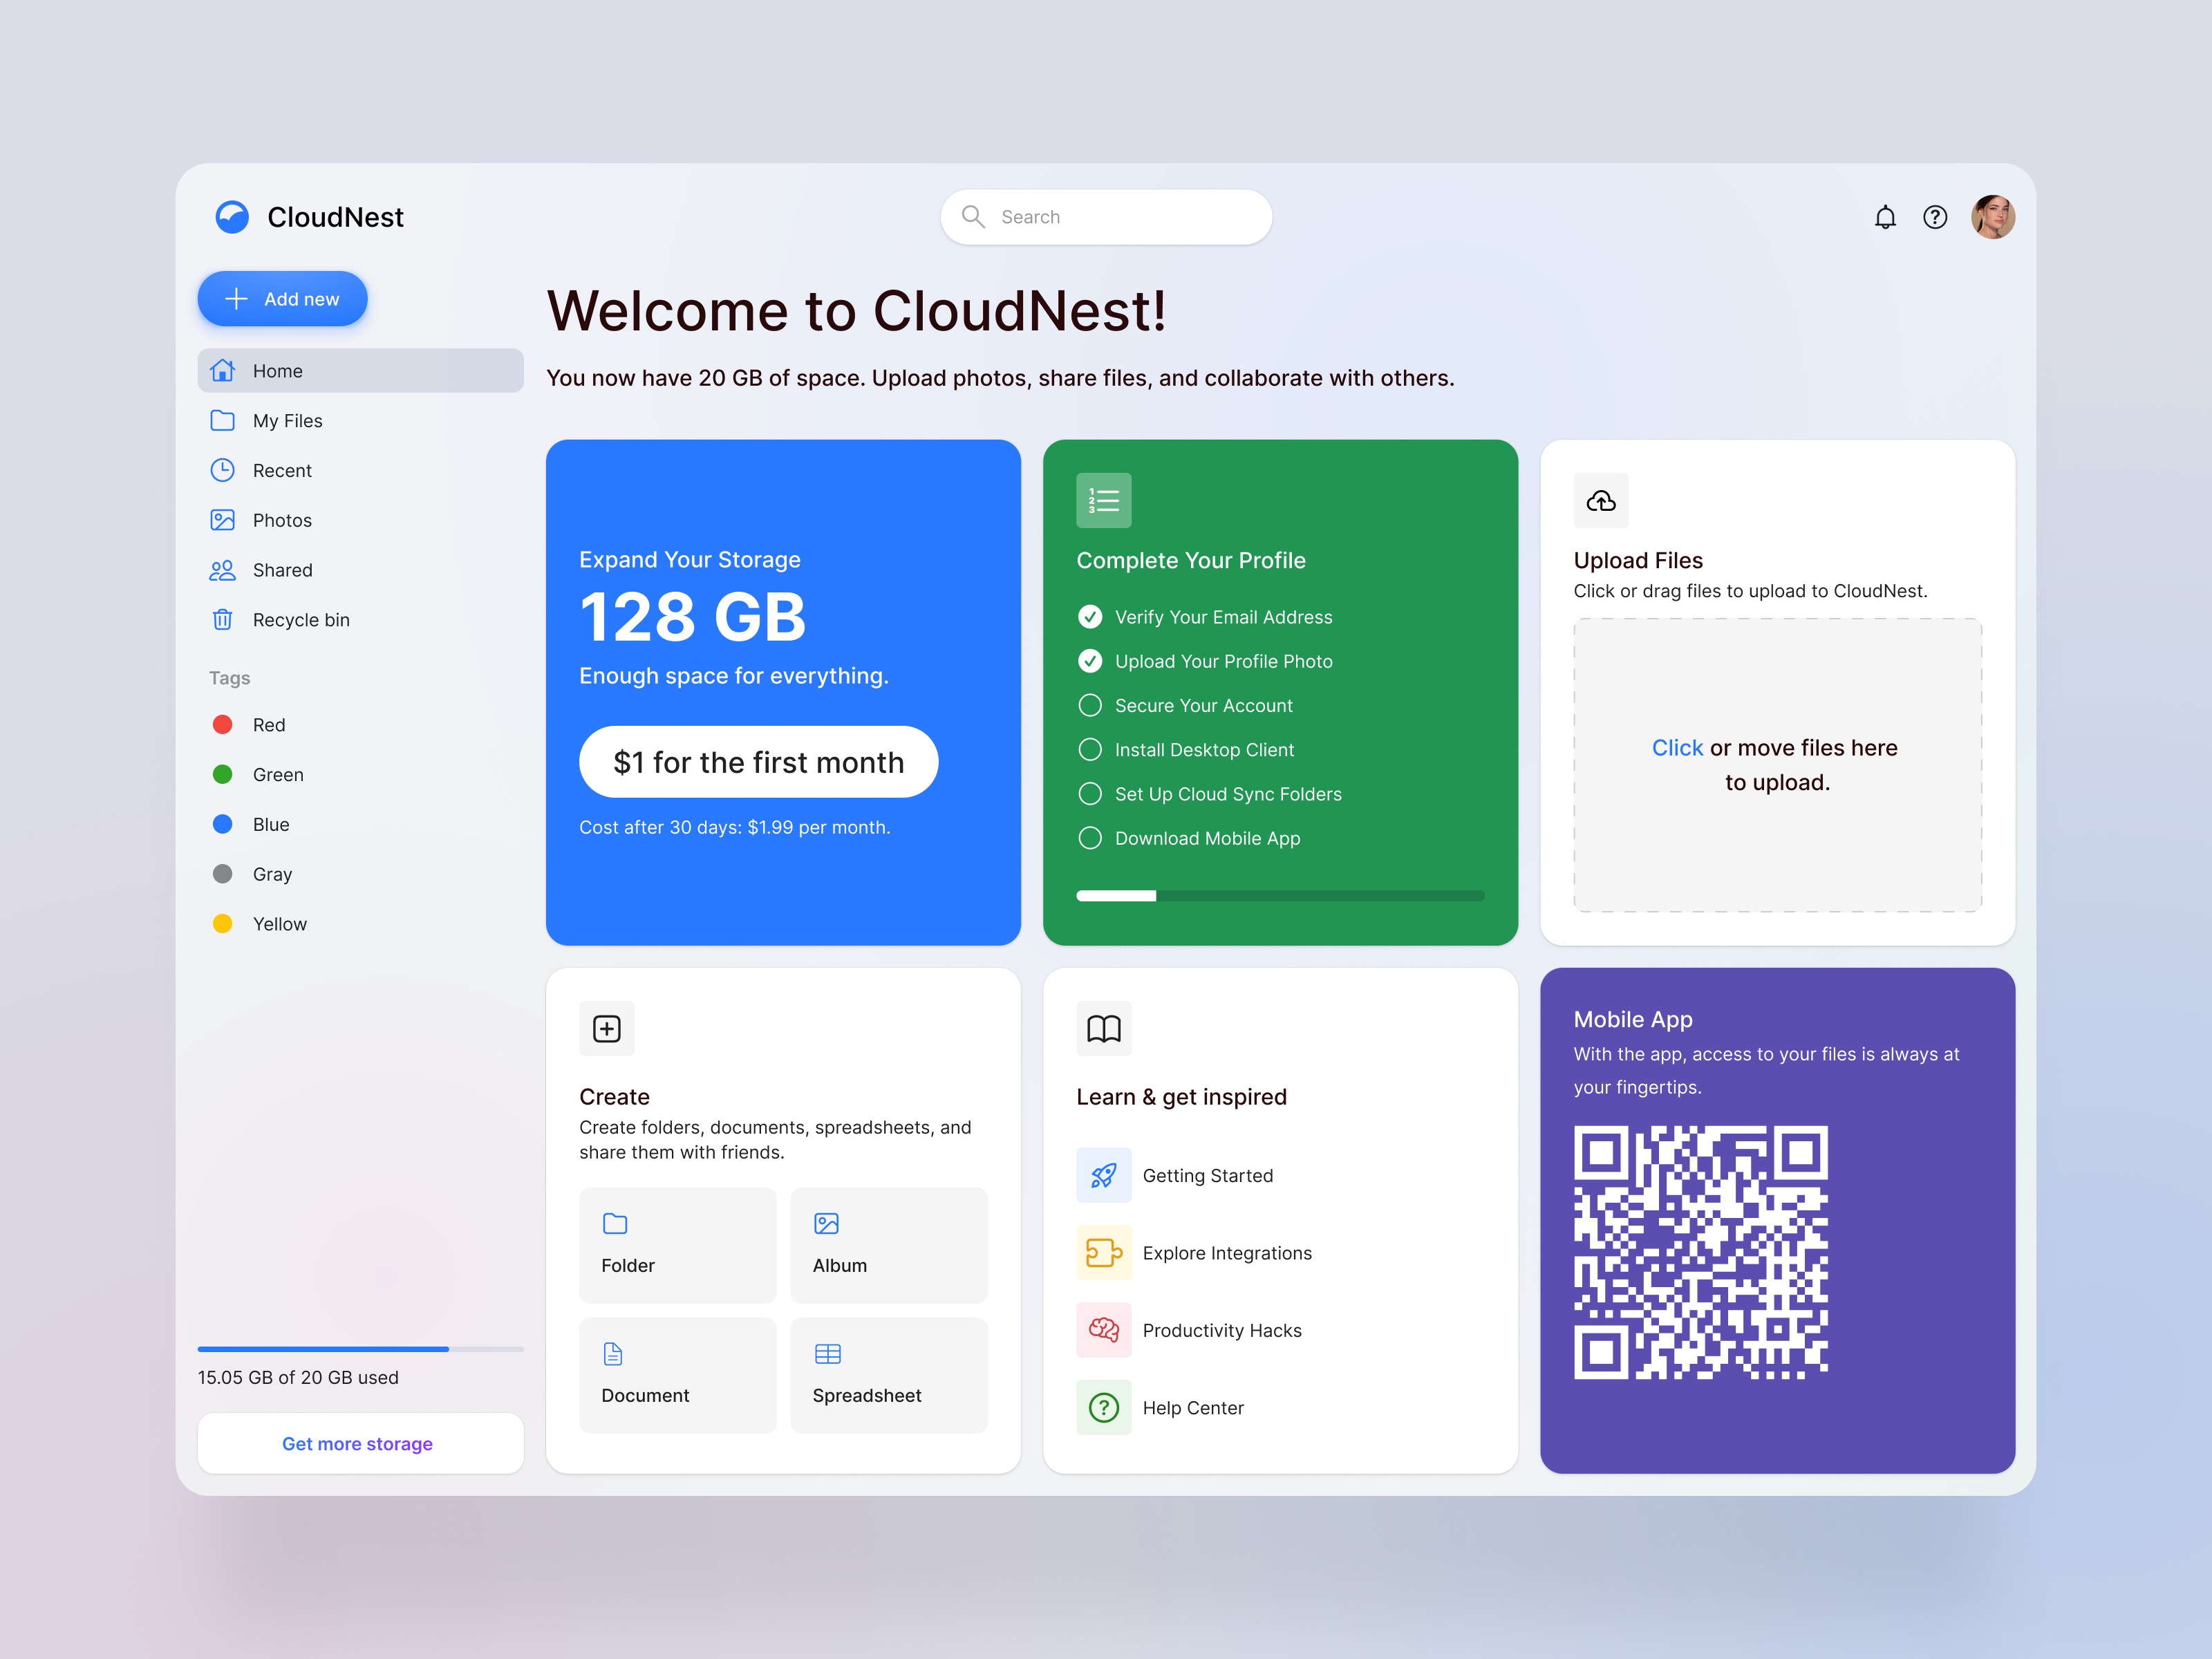Open the Recycle bin via its trash icon
The height and width of the screenshot is (1659, 2212).
222,619
